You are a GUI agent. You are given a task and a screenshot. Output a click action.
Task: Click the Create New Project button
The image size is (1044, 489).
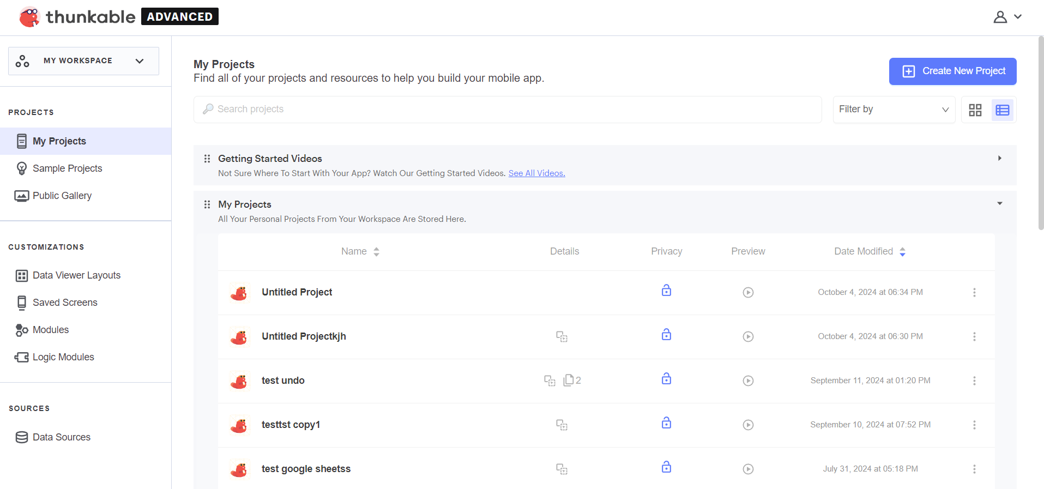[x=952, y=71]
